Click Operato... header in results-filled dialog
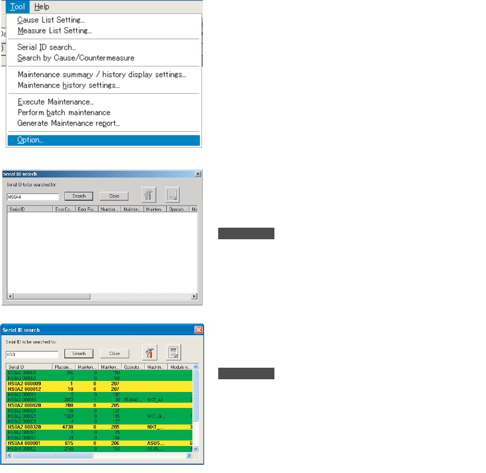The width and height of the screenshot is (486, 473). pos(133,367)
